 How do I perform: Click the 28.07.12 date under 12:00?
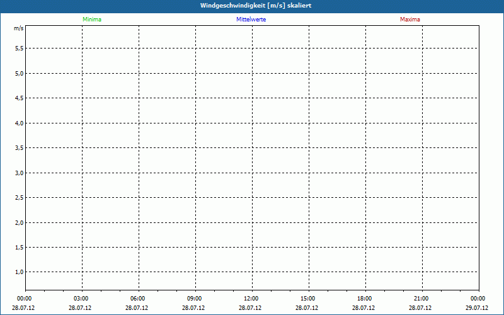click(250, 307)
